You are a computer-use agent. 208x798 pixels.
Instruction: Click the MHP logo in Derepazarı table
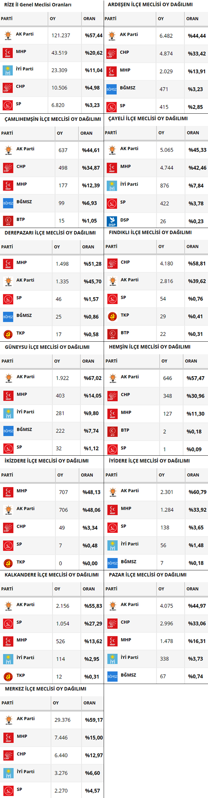click(x=8, y=264)
